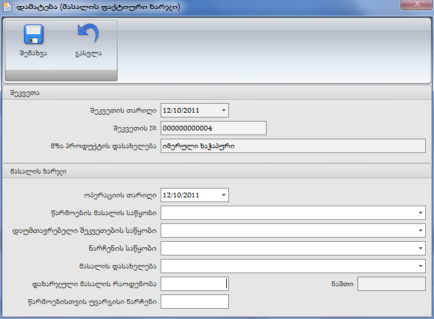The image size is (434, 319).
Task: Click the მზა პროდუქტის დასახელება text field
Action: [293, 146]
